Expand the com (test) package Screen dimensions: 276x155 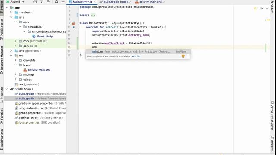click(16, 46)
